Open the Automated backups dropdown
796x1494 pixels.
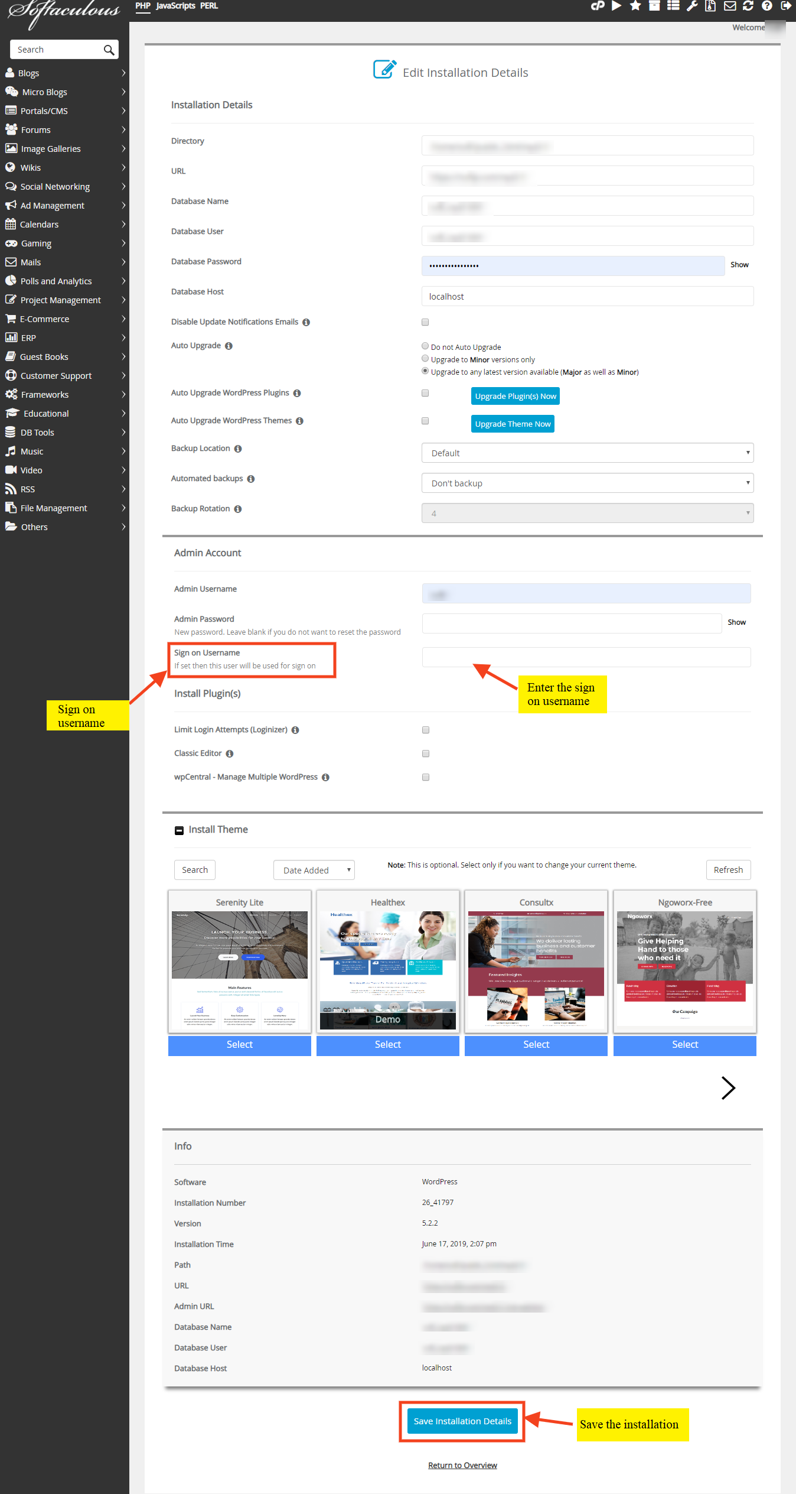click(x=588, y=483)
